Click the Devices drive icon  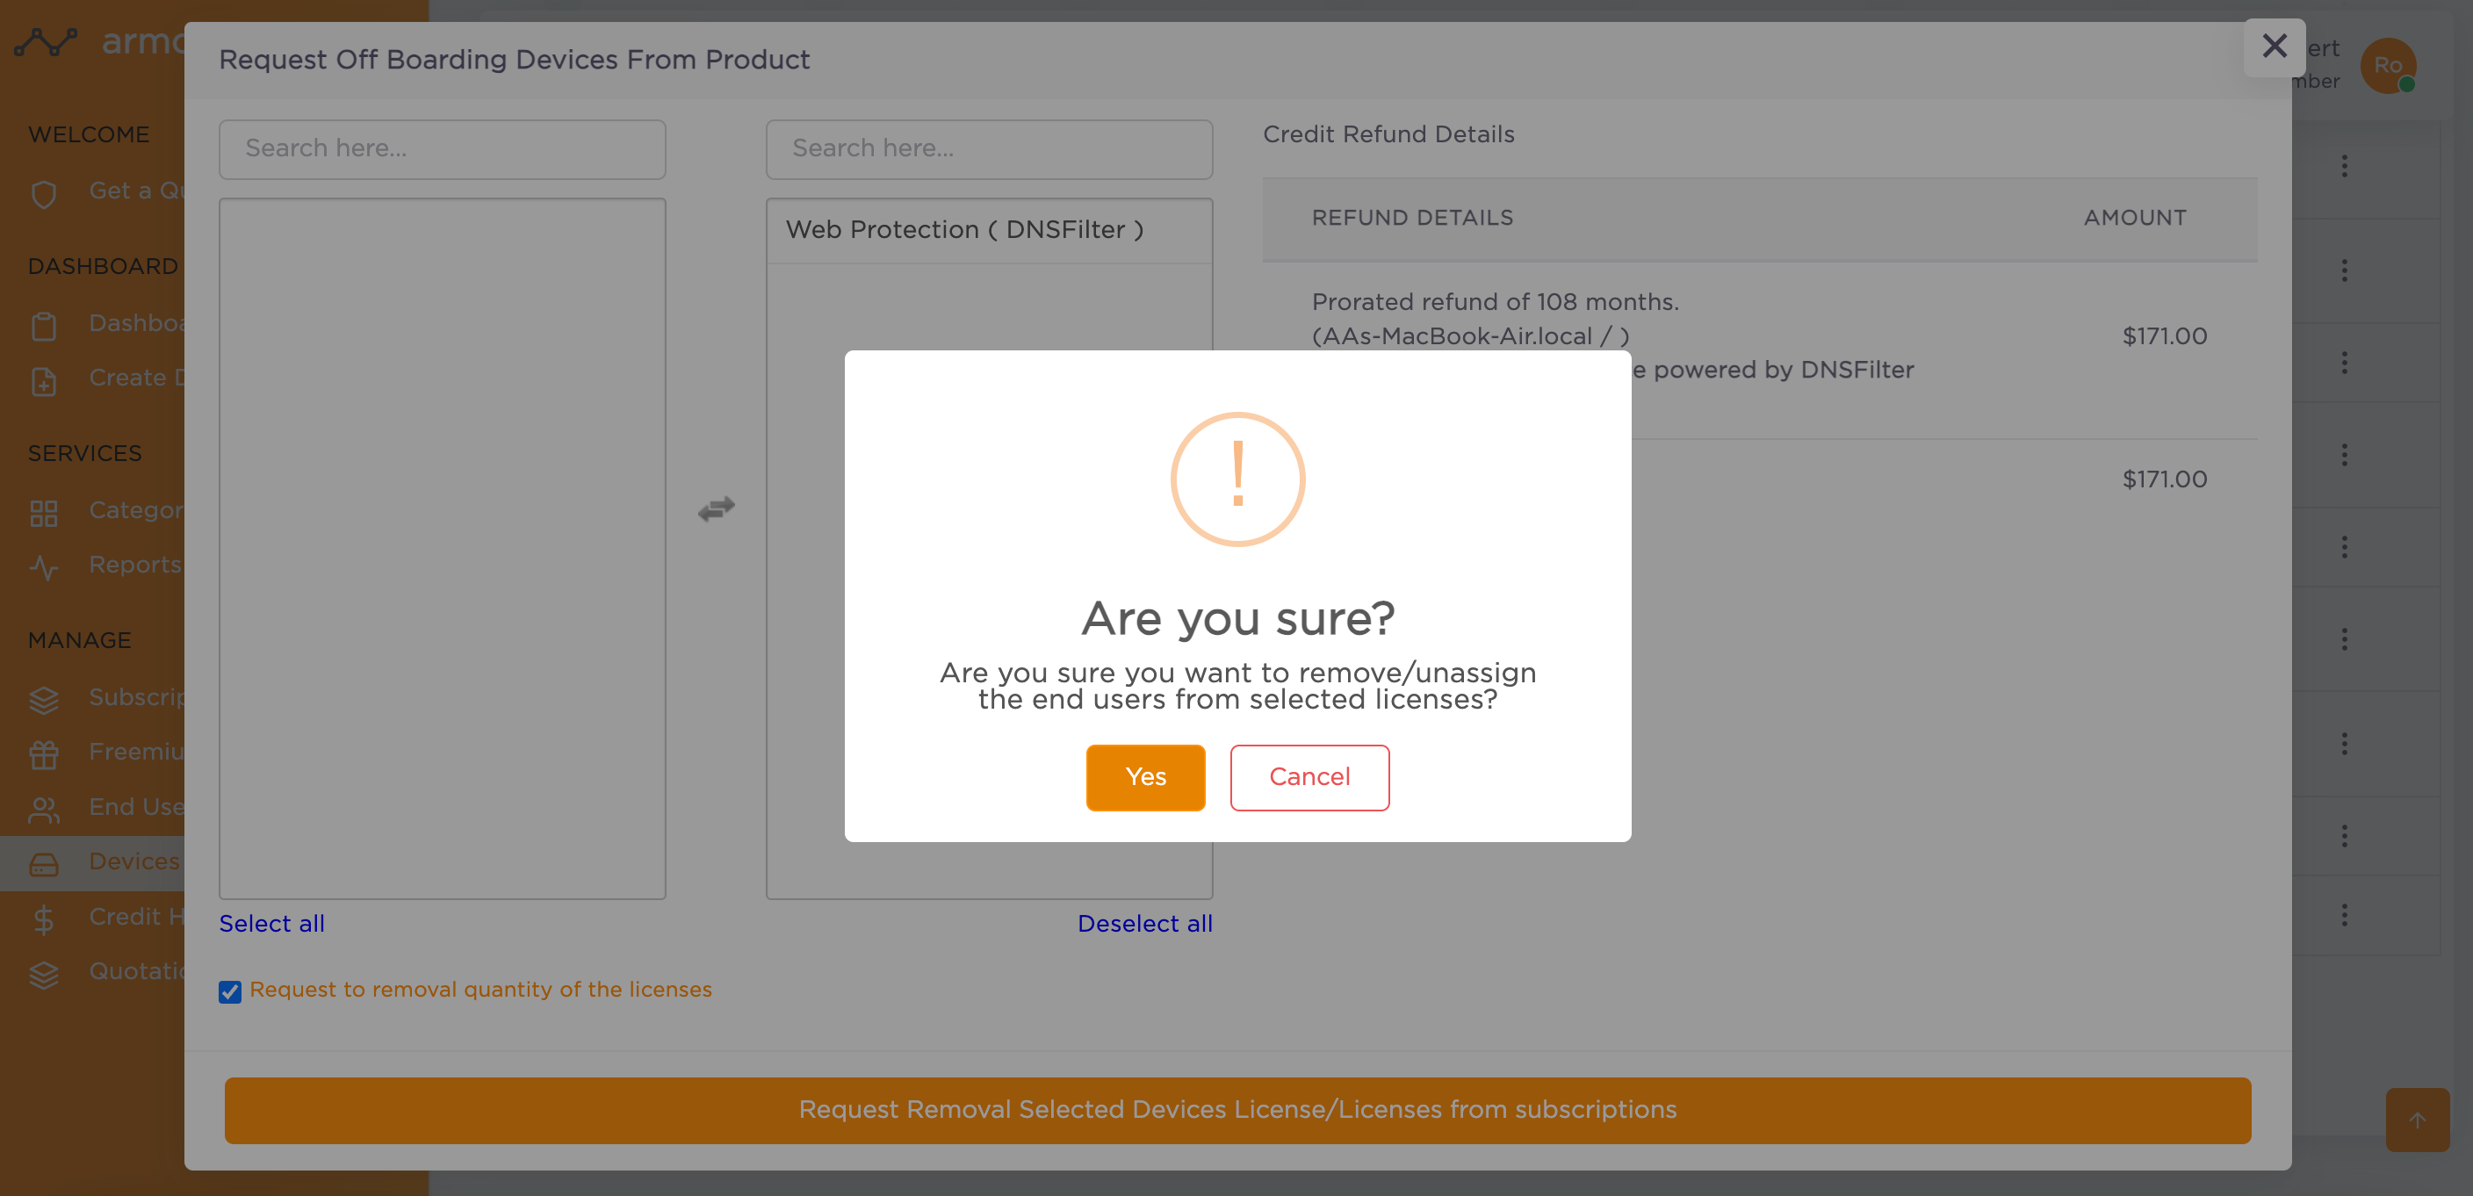43,864
